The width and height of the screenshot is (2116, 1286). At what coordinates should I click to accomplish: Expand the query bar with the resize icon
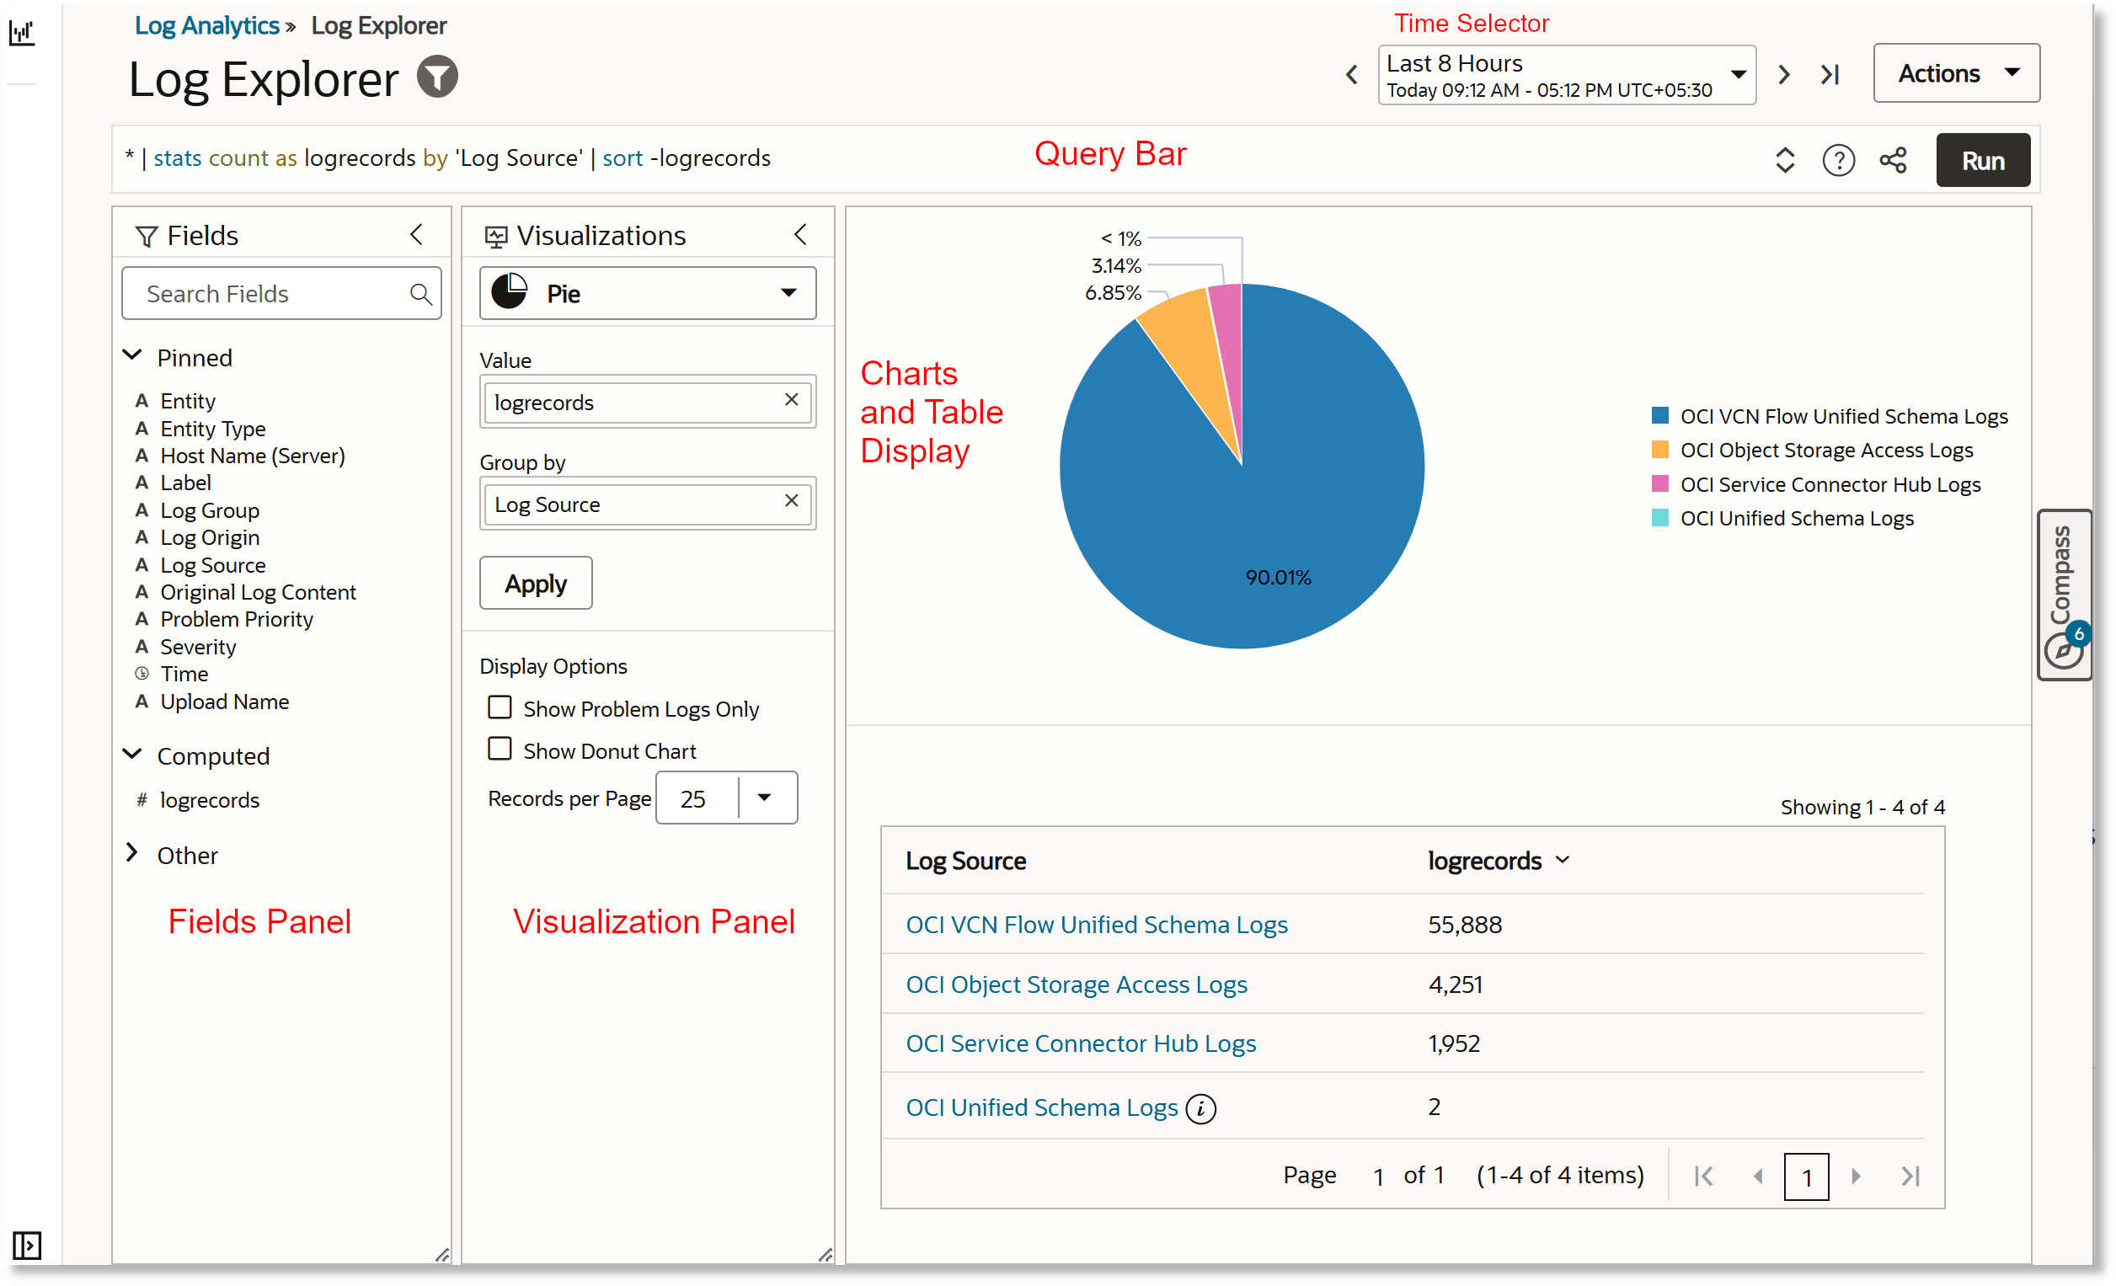tap(1784, 160)
